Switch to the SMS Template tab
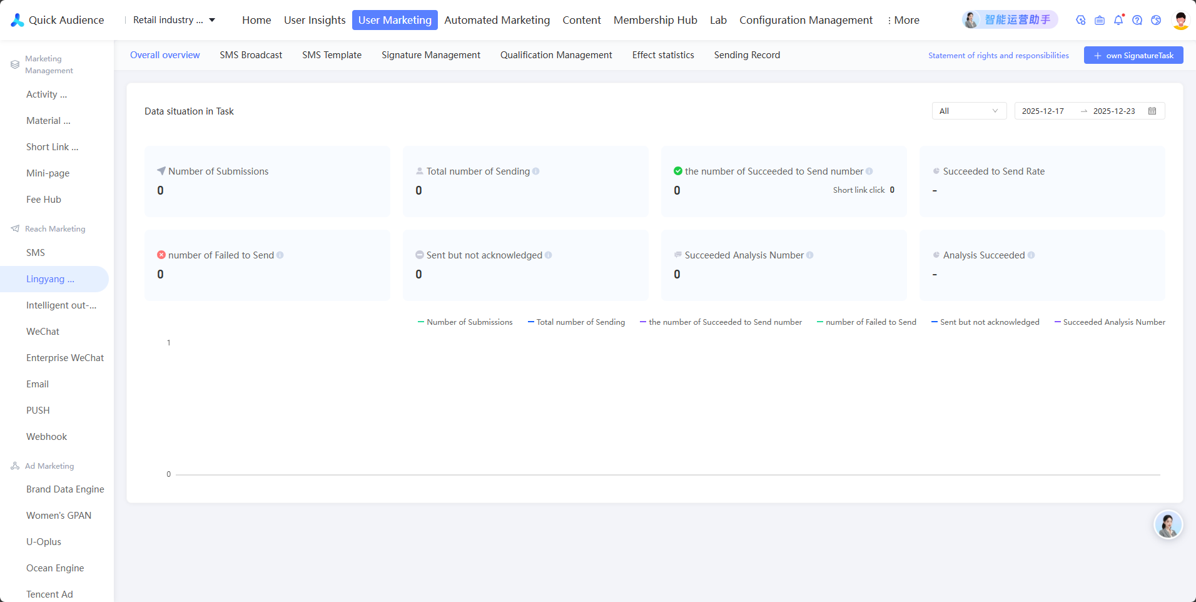This screenshot has width=1196, height=602. (332, 55)
